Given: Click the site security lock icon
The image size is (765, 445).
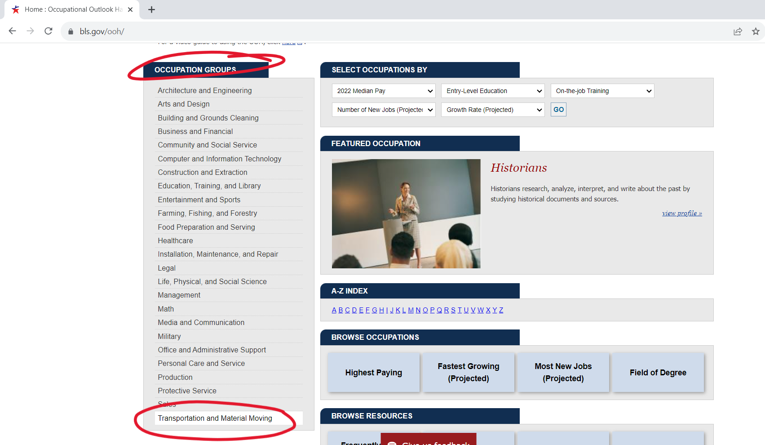Looking at the screenshot, I should pos(71,31).
